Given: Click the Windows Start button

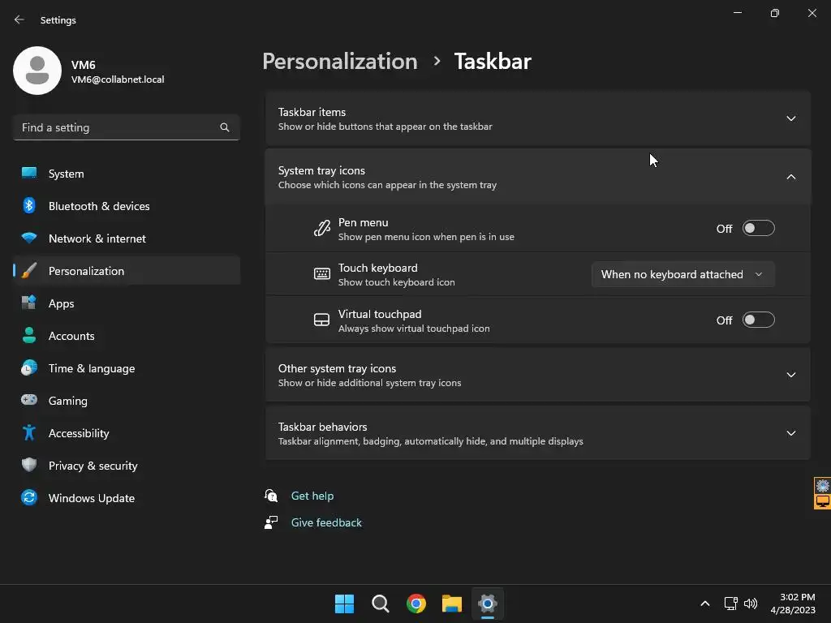Looking at the screenshot, I should click(x=344, y=604).
